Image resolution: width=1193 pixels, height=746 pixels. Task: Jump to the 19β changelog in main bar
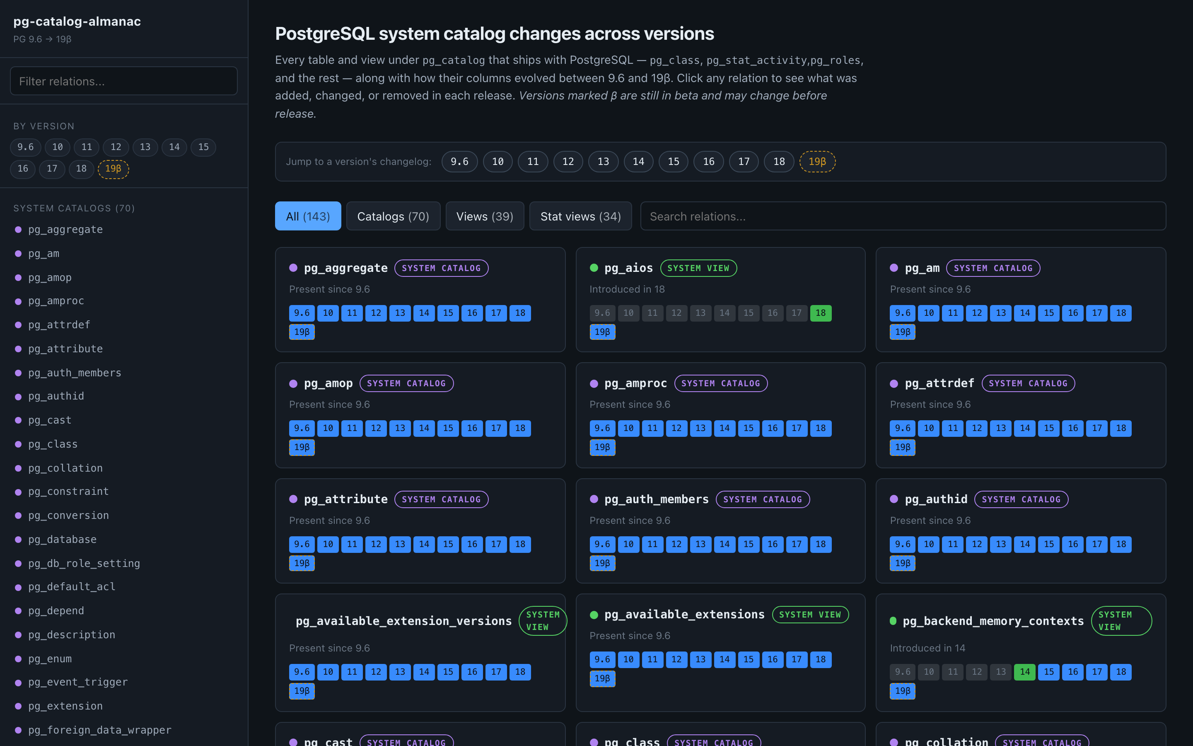click(x=817, y=161)
